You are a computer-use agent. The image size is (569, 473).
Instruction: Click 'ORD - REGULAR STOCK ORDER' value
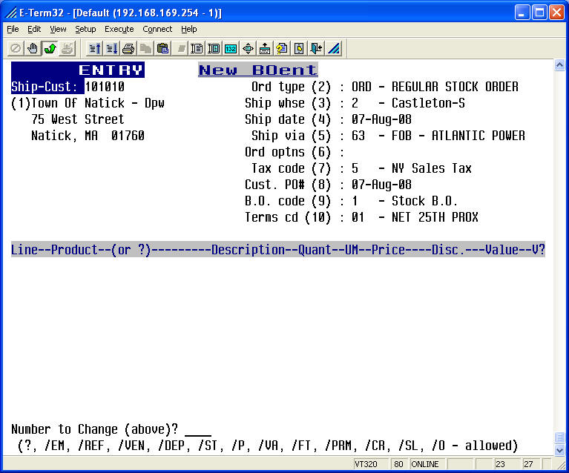(435, 87)
